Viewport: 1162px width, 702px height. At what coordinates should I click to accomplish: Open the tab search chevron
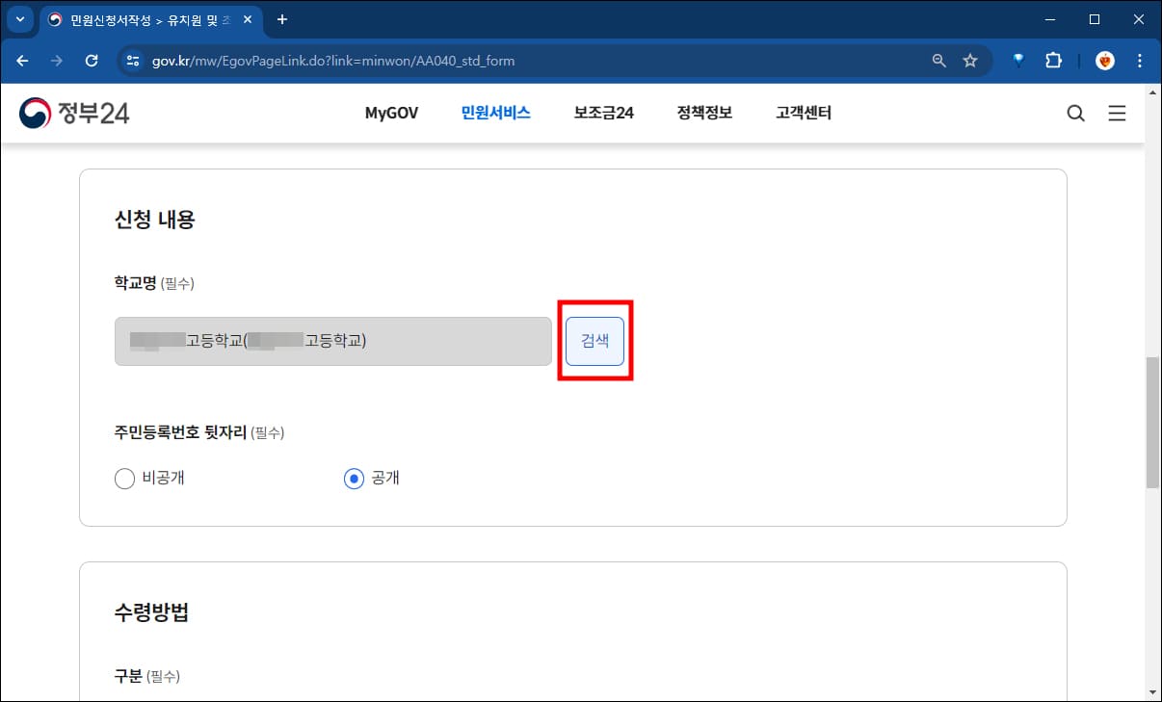(x=19, y=19)
